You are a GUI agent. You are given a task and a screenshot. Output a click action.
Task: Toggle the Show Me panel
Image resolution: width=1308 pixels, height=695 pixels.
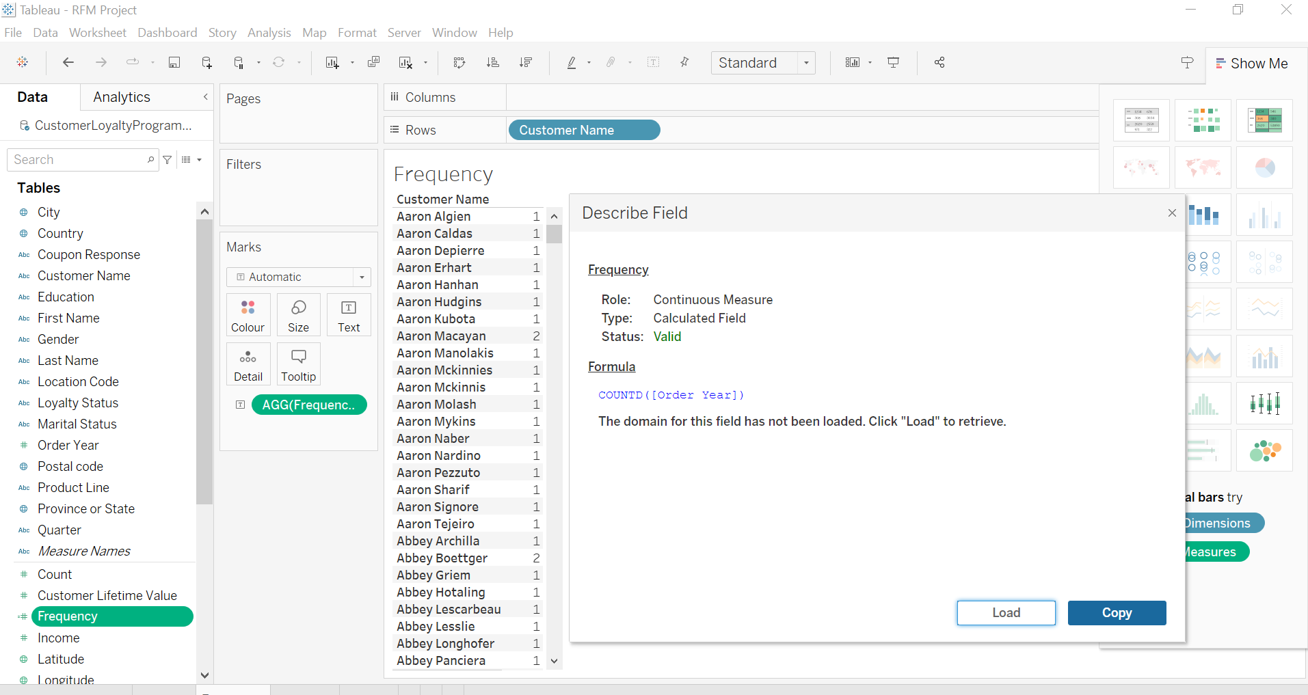click(1251, 64)
